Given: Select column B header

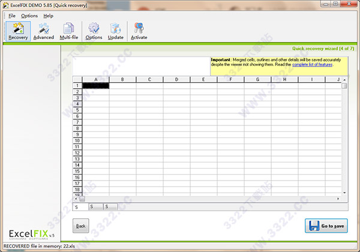Looking at the screenshot, I should tap(122, 79).
